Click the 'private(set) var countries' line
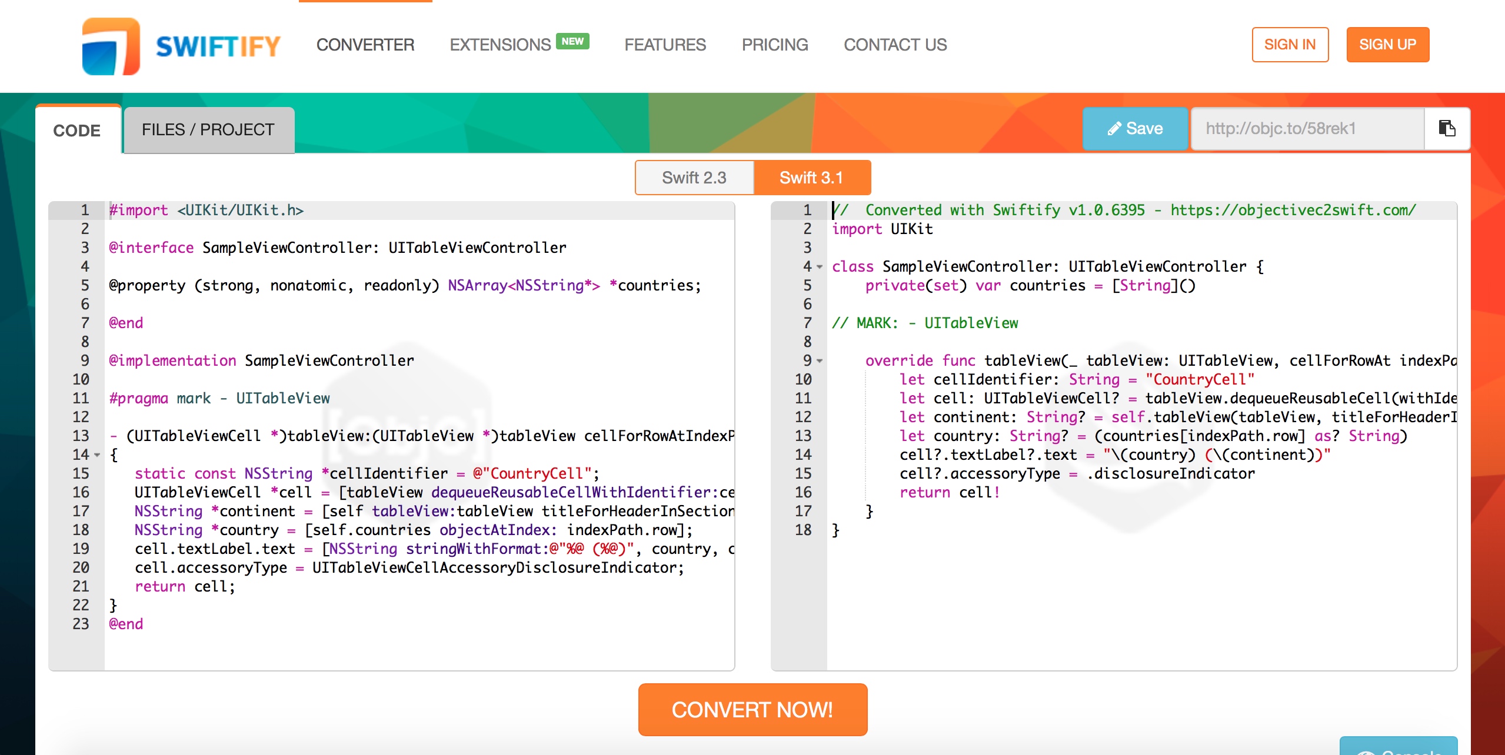1505x755 pixels. tap(1030, 285)
